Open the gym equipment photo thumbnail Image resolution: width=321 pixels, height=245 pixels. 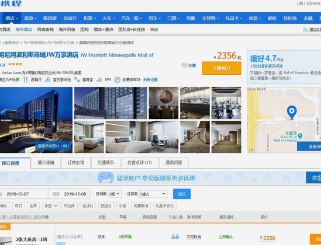pos(226,103)
